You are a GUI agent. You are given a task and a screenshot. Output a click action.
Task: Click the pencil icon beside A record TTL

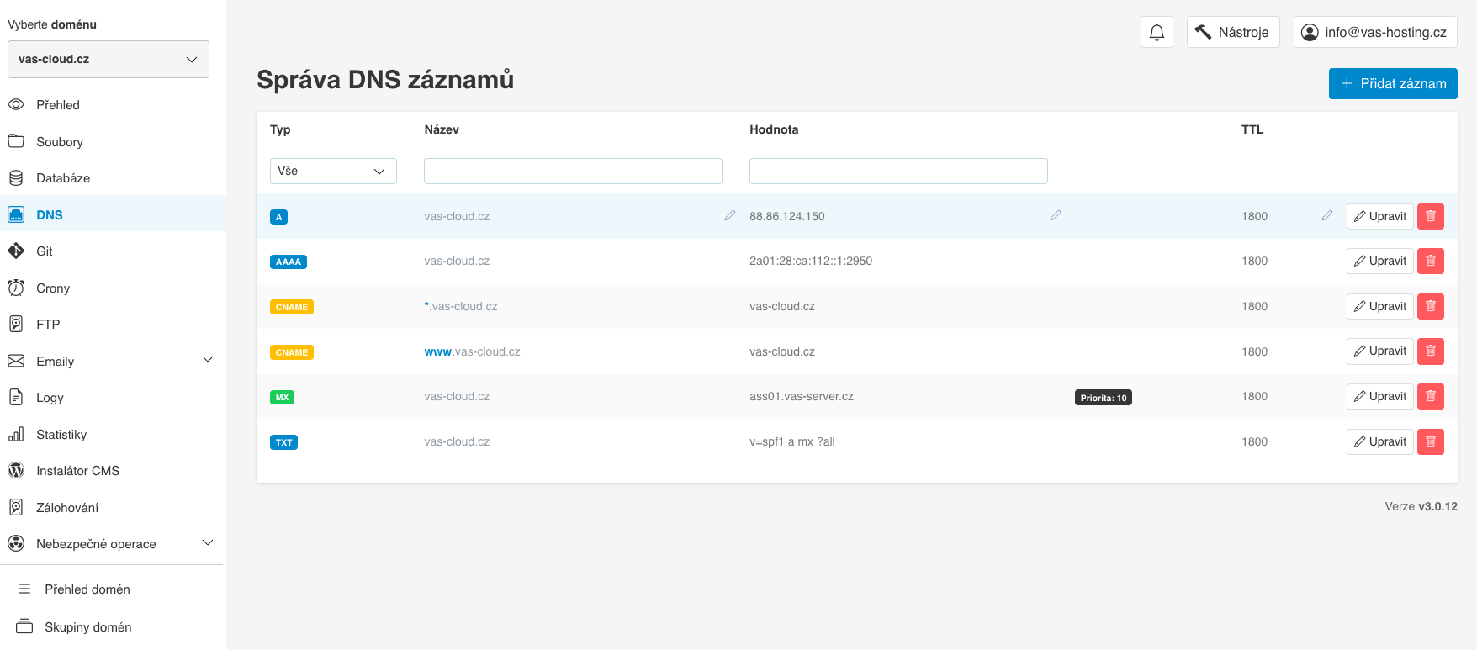[x=1326, y=216]
